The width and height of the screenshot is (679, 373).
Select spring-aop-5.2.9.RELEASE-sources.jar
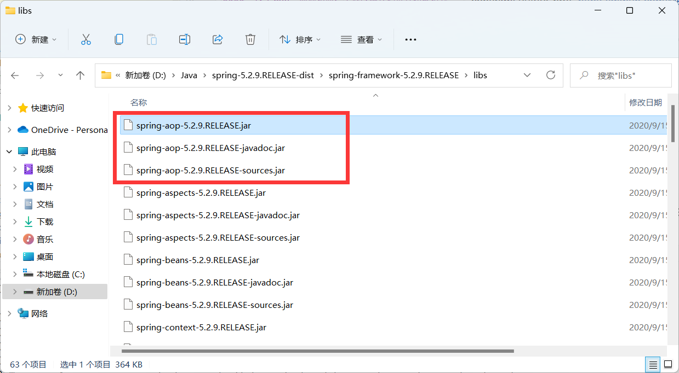pyautogui.click(x=210, y=170)
